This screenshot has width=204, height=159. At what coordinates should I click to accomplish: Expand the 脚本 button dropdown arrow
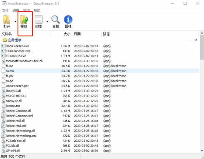point(47,22)
